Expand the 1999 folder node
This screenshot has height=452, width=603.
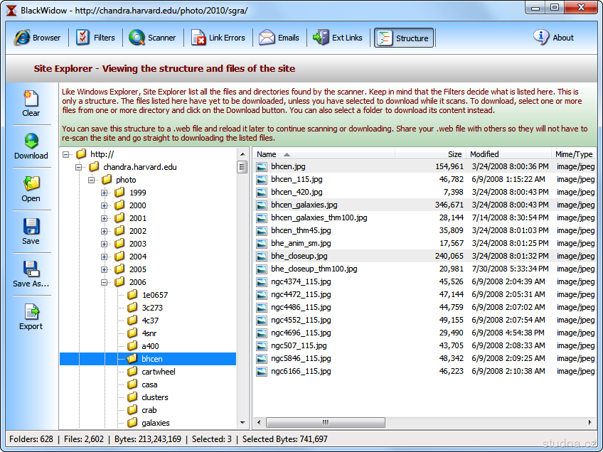click(x=105, y=193)
